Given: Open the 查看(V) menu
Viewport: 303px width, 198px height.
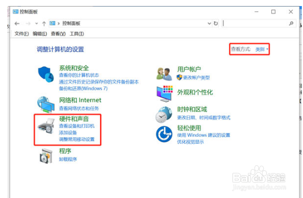Looking at the screenshot, I should point(58,34).
